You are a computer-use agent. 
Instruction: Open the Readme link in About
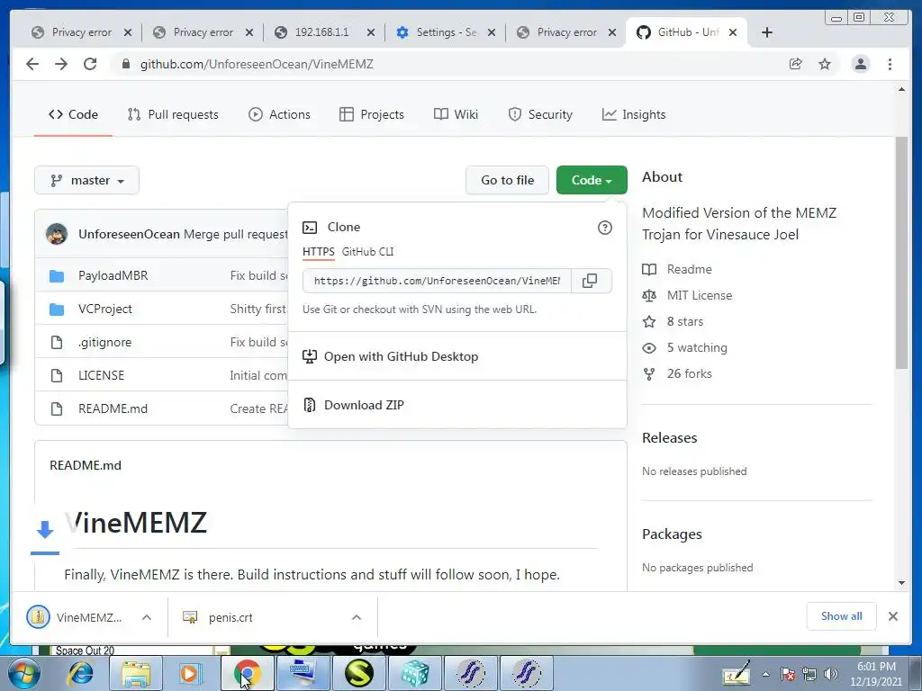click(689, 270)
